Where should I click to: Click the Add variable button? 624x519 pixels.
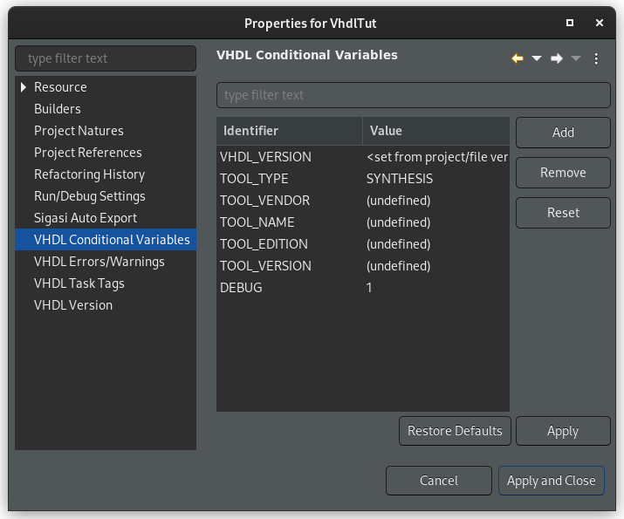click(x=563, y=133)
